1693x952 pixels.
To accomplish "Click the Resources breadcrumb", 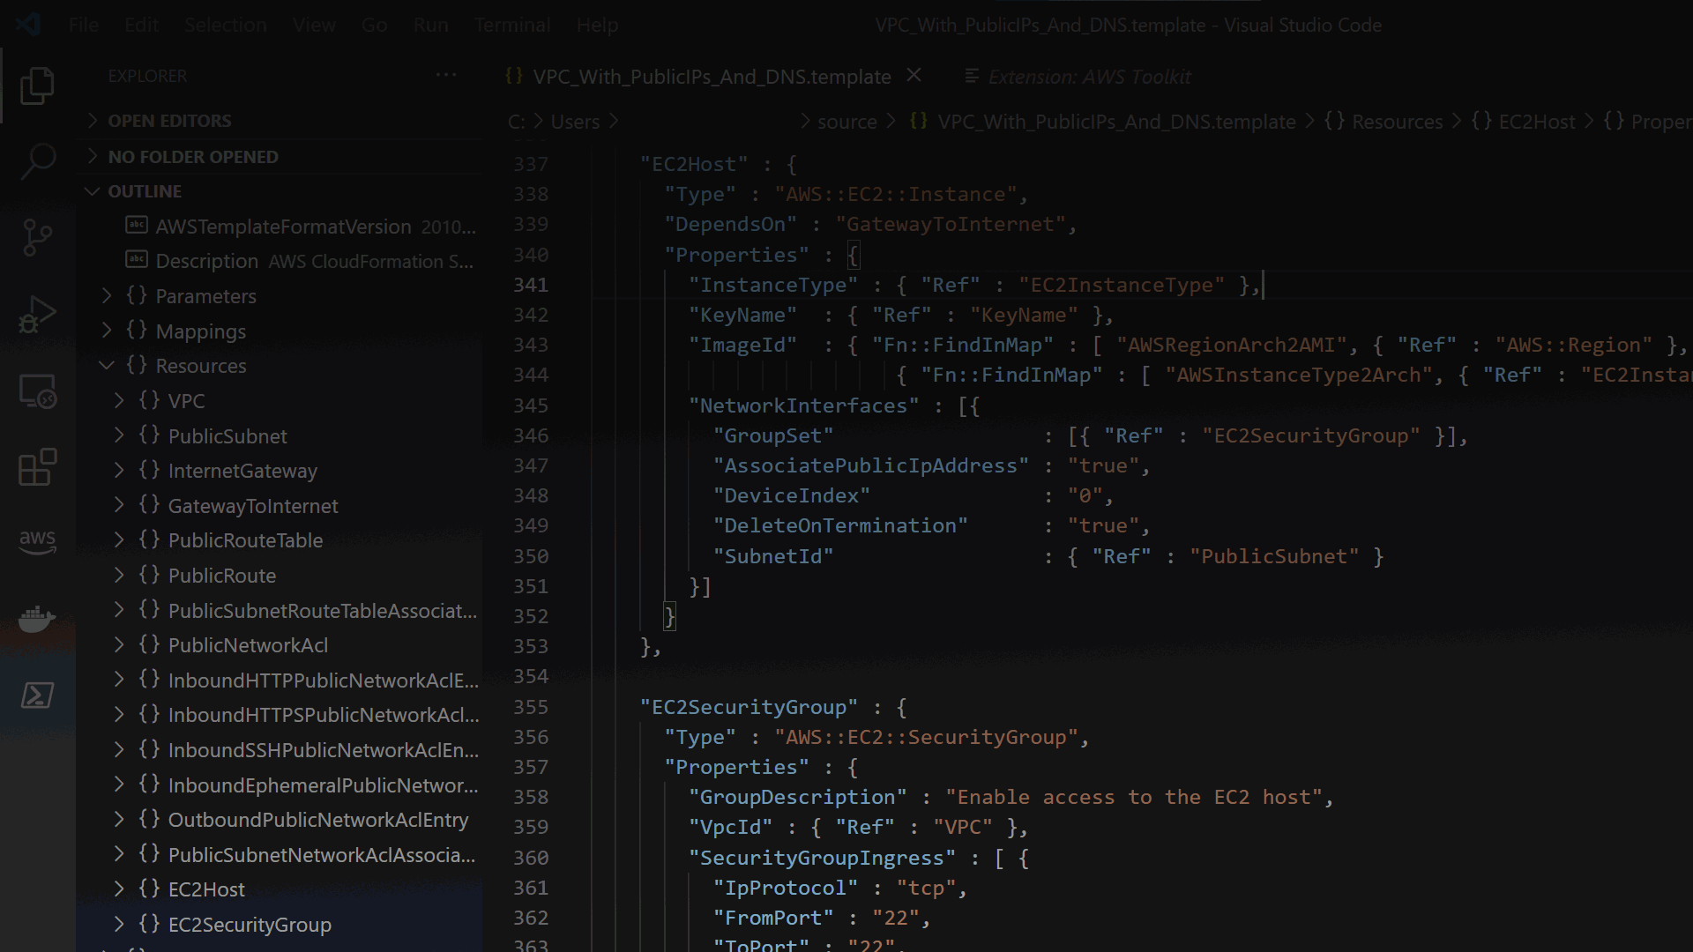I will (x=1397, y=122).
